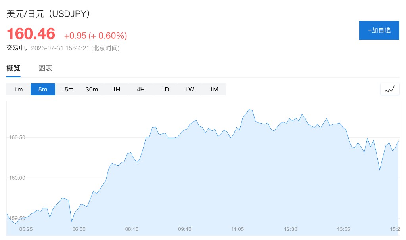The width and height of the screenshot is (406, 240).
Task: Set chart to 4H timeframe
Action: point(141,89)
